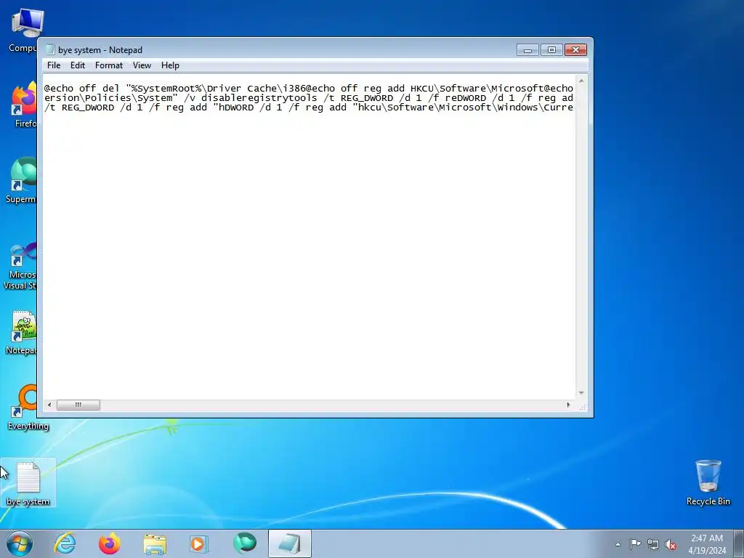This screenshot has height=558, width=744.
Task: Select the Recycle Bin desktop icon
Action: [708, 482]
